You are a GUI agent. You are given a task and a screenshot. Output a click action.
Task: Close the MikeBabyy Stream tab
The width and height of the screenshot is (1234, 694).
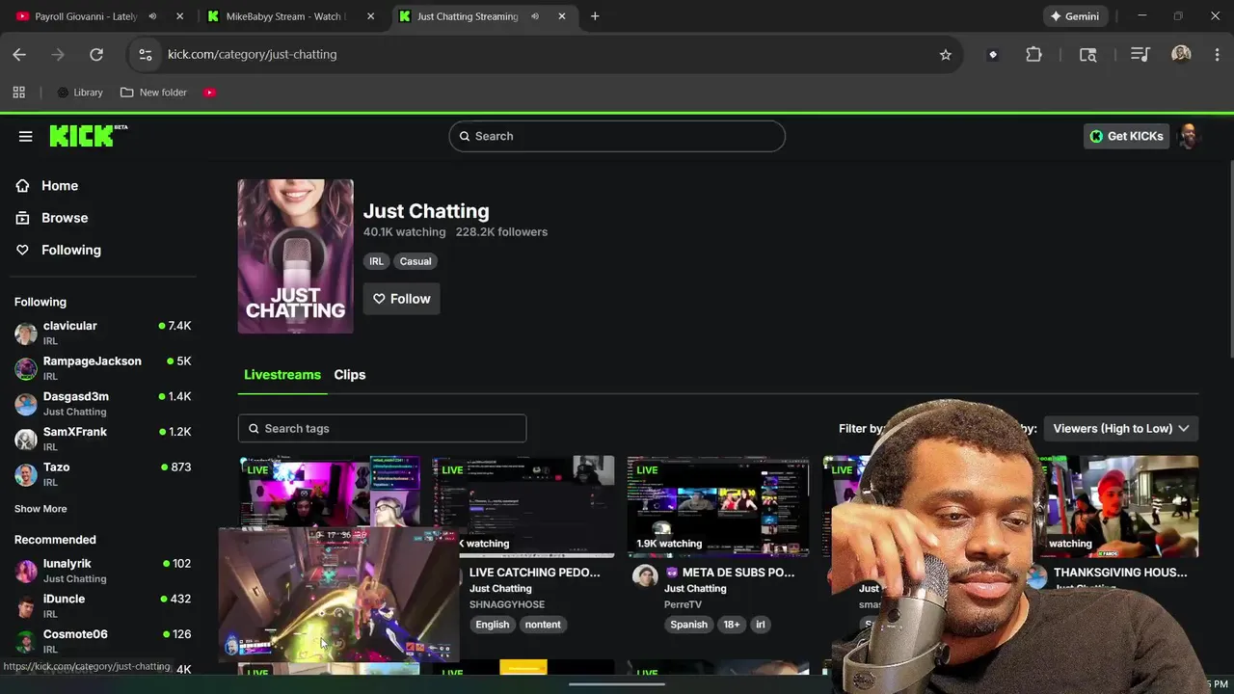(x=370, y=16)
